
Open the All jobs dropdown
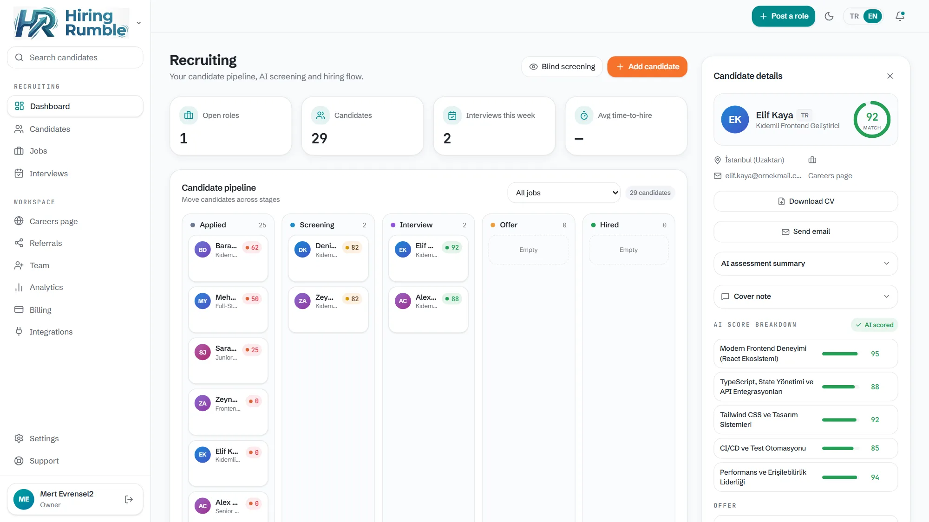tap(564, 193)
